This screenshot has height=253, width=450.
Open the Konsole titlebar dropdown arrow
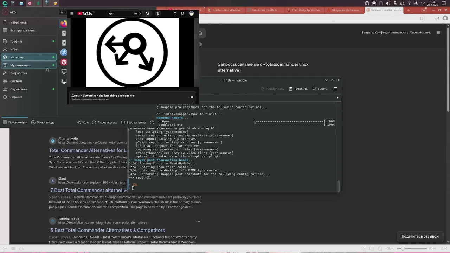coord(326,80)
